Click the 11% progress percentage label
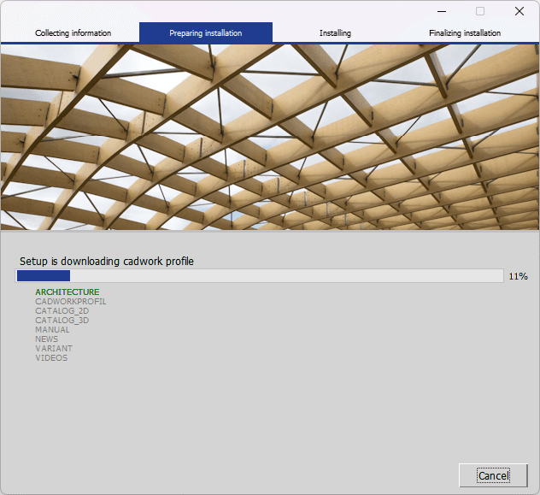Viewport: 540px width, 495px height. coord(518,277)
